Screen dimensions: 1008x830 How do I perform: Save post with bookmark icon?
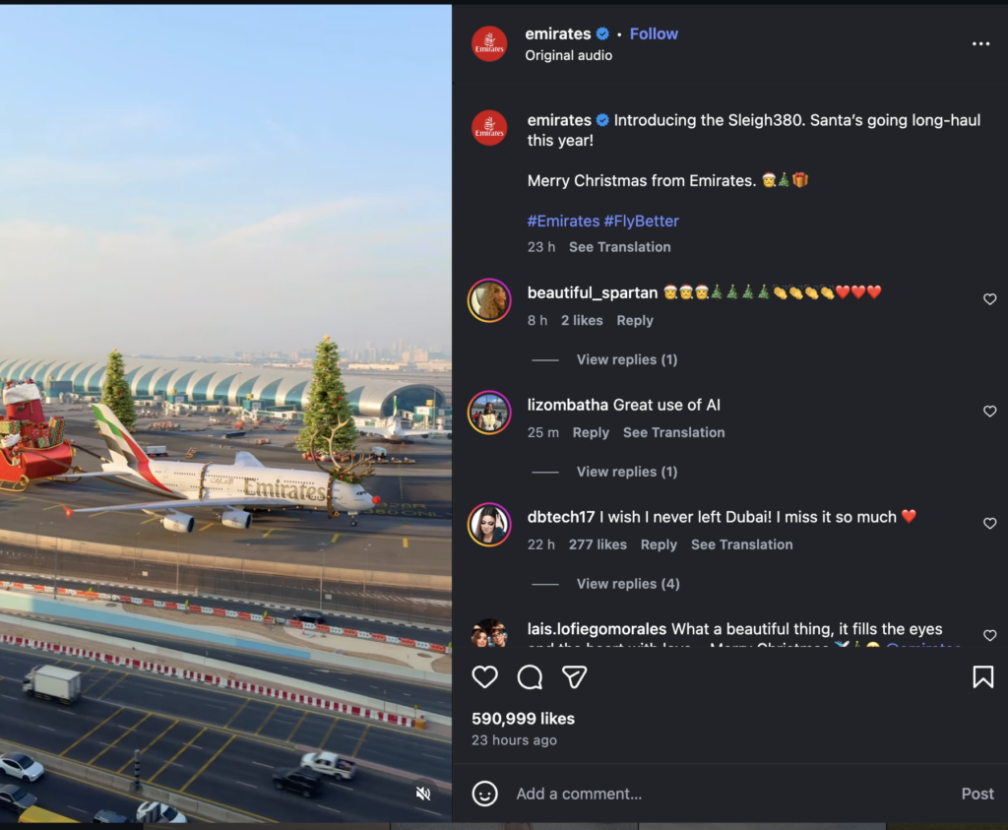tap(982, 677)
